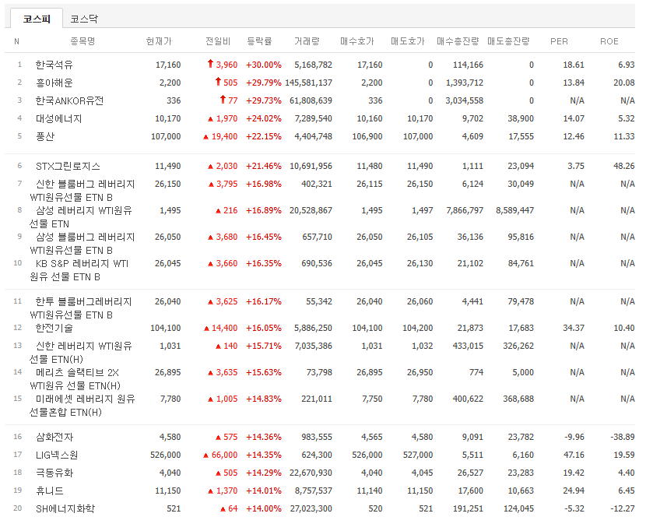Screen dimensions: 646x524
Task: Click the 526,000 current price of LIG넥스원
Action: click(x=165, y=455)
